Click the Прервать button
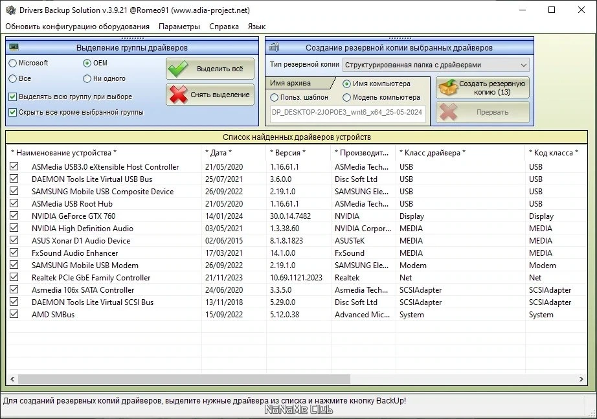Image resolution: width=597 pixels, height=419 pixels. click(x=482, y=112)
